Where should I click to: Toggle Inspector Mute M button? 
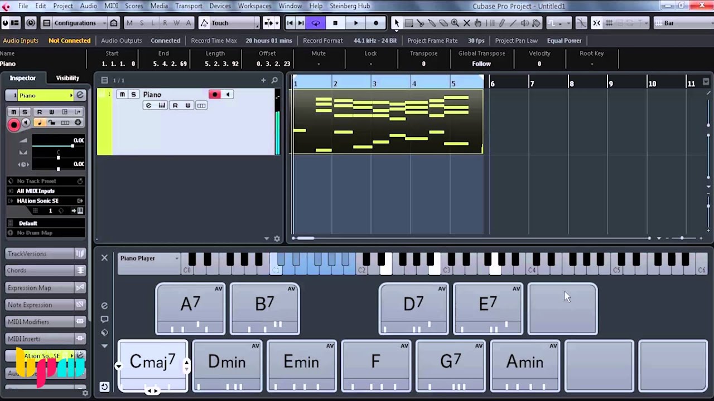click(13, 112)
